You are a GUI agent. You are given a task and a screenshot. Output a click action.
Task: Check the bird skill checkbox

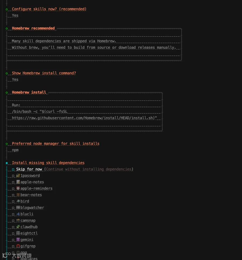tap(13, 202)
